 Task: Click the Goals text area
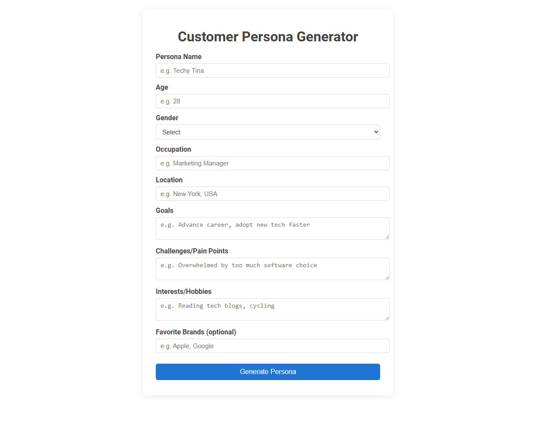(272, 228)
